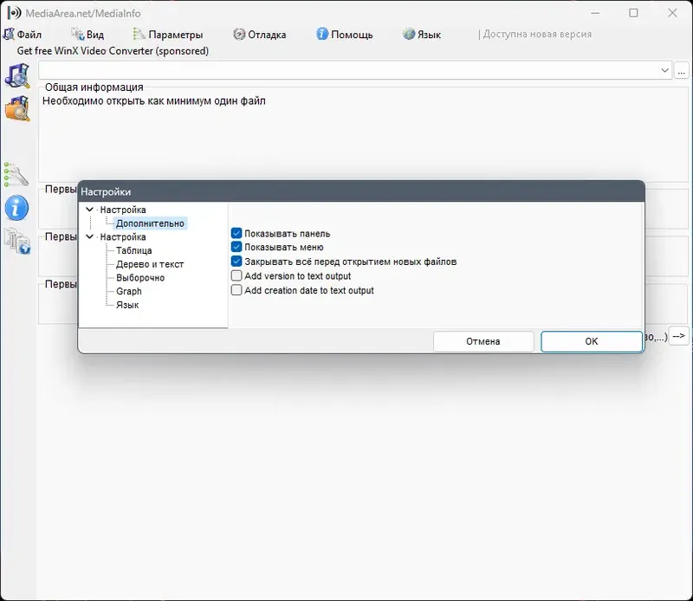This screenshot has height=601, width=693.
Task: Open the Язык menu
Action: point(422,35)
